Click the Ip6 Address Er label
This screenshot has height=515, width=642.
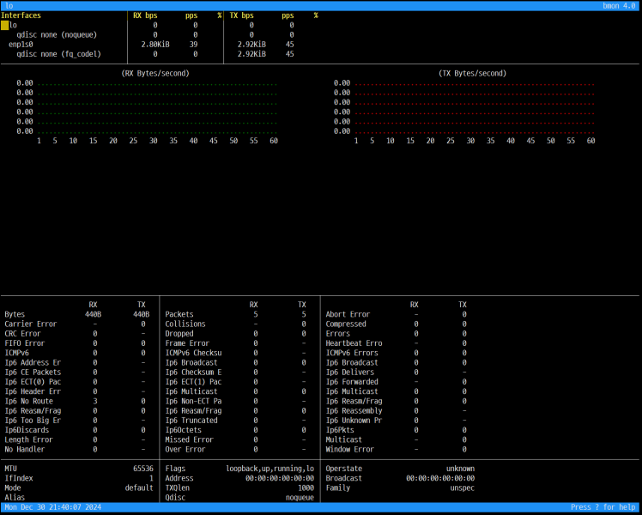[x=33, y=362]
